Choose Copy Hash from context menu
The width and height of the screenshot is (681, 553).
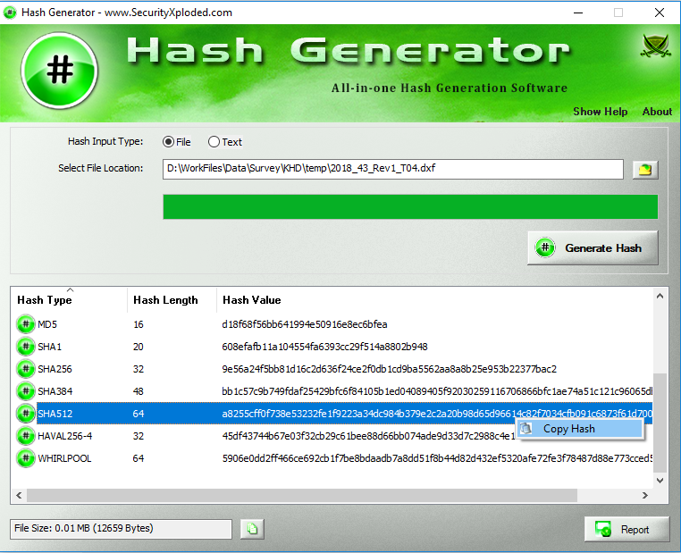pyautogui.click(x=580, y=429)
